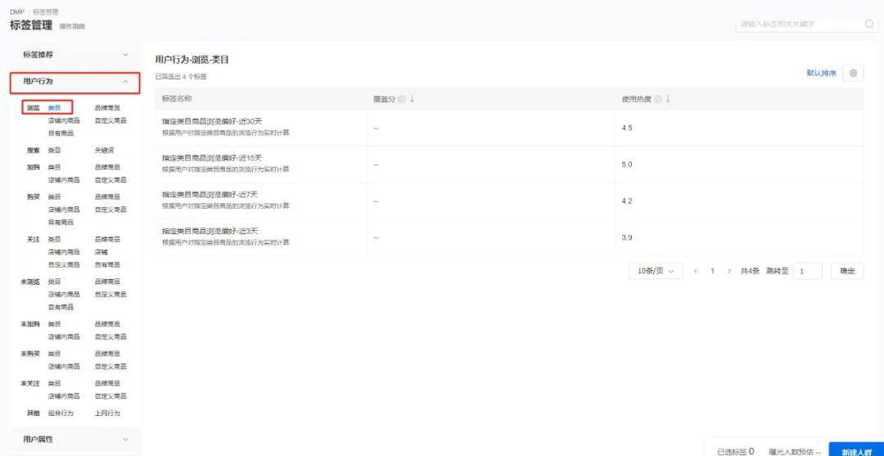Click 确定 button in pagination
884x456 pixels.
846,271
